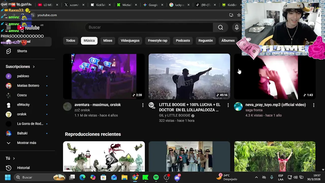
Task: Open Outlook from the taskbar
Action: point(114,177)
